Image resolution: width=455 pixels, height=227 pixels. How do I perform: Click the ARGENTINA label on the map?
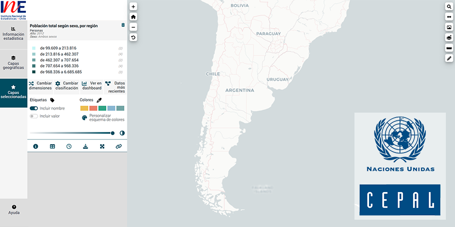240,90
